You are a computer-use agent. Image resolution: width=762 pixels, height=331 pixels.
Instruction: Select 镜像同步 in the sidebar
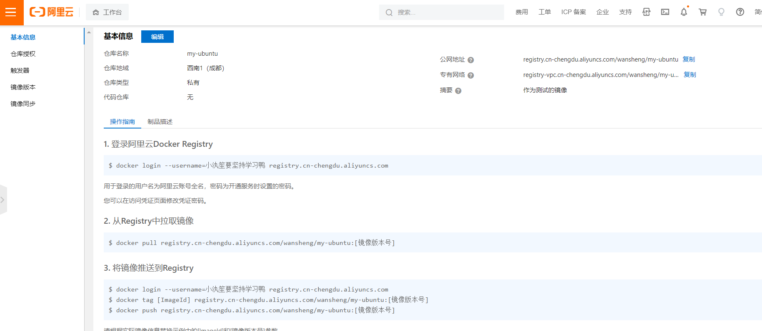[x=23, y=104]
